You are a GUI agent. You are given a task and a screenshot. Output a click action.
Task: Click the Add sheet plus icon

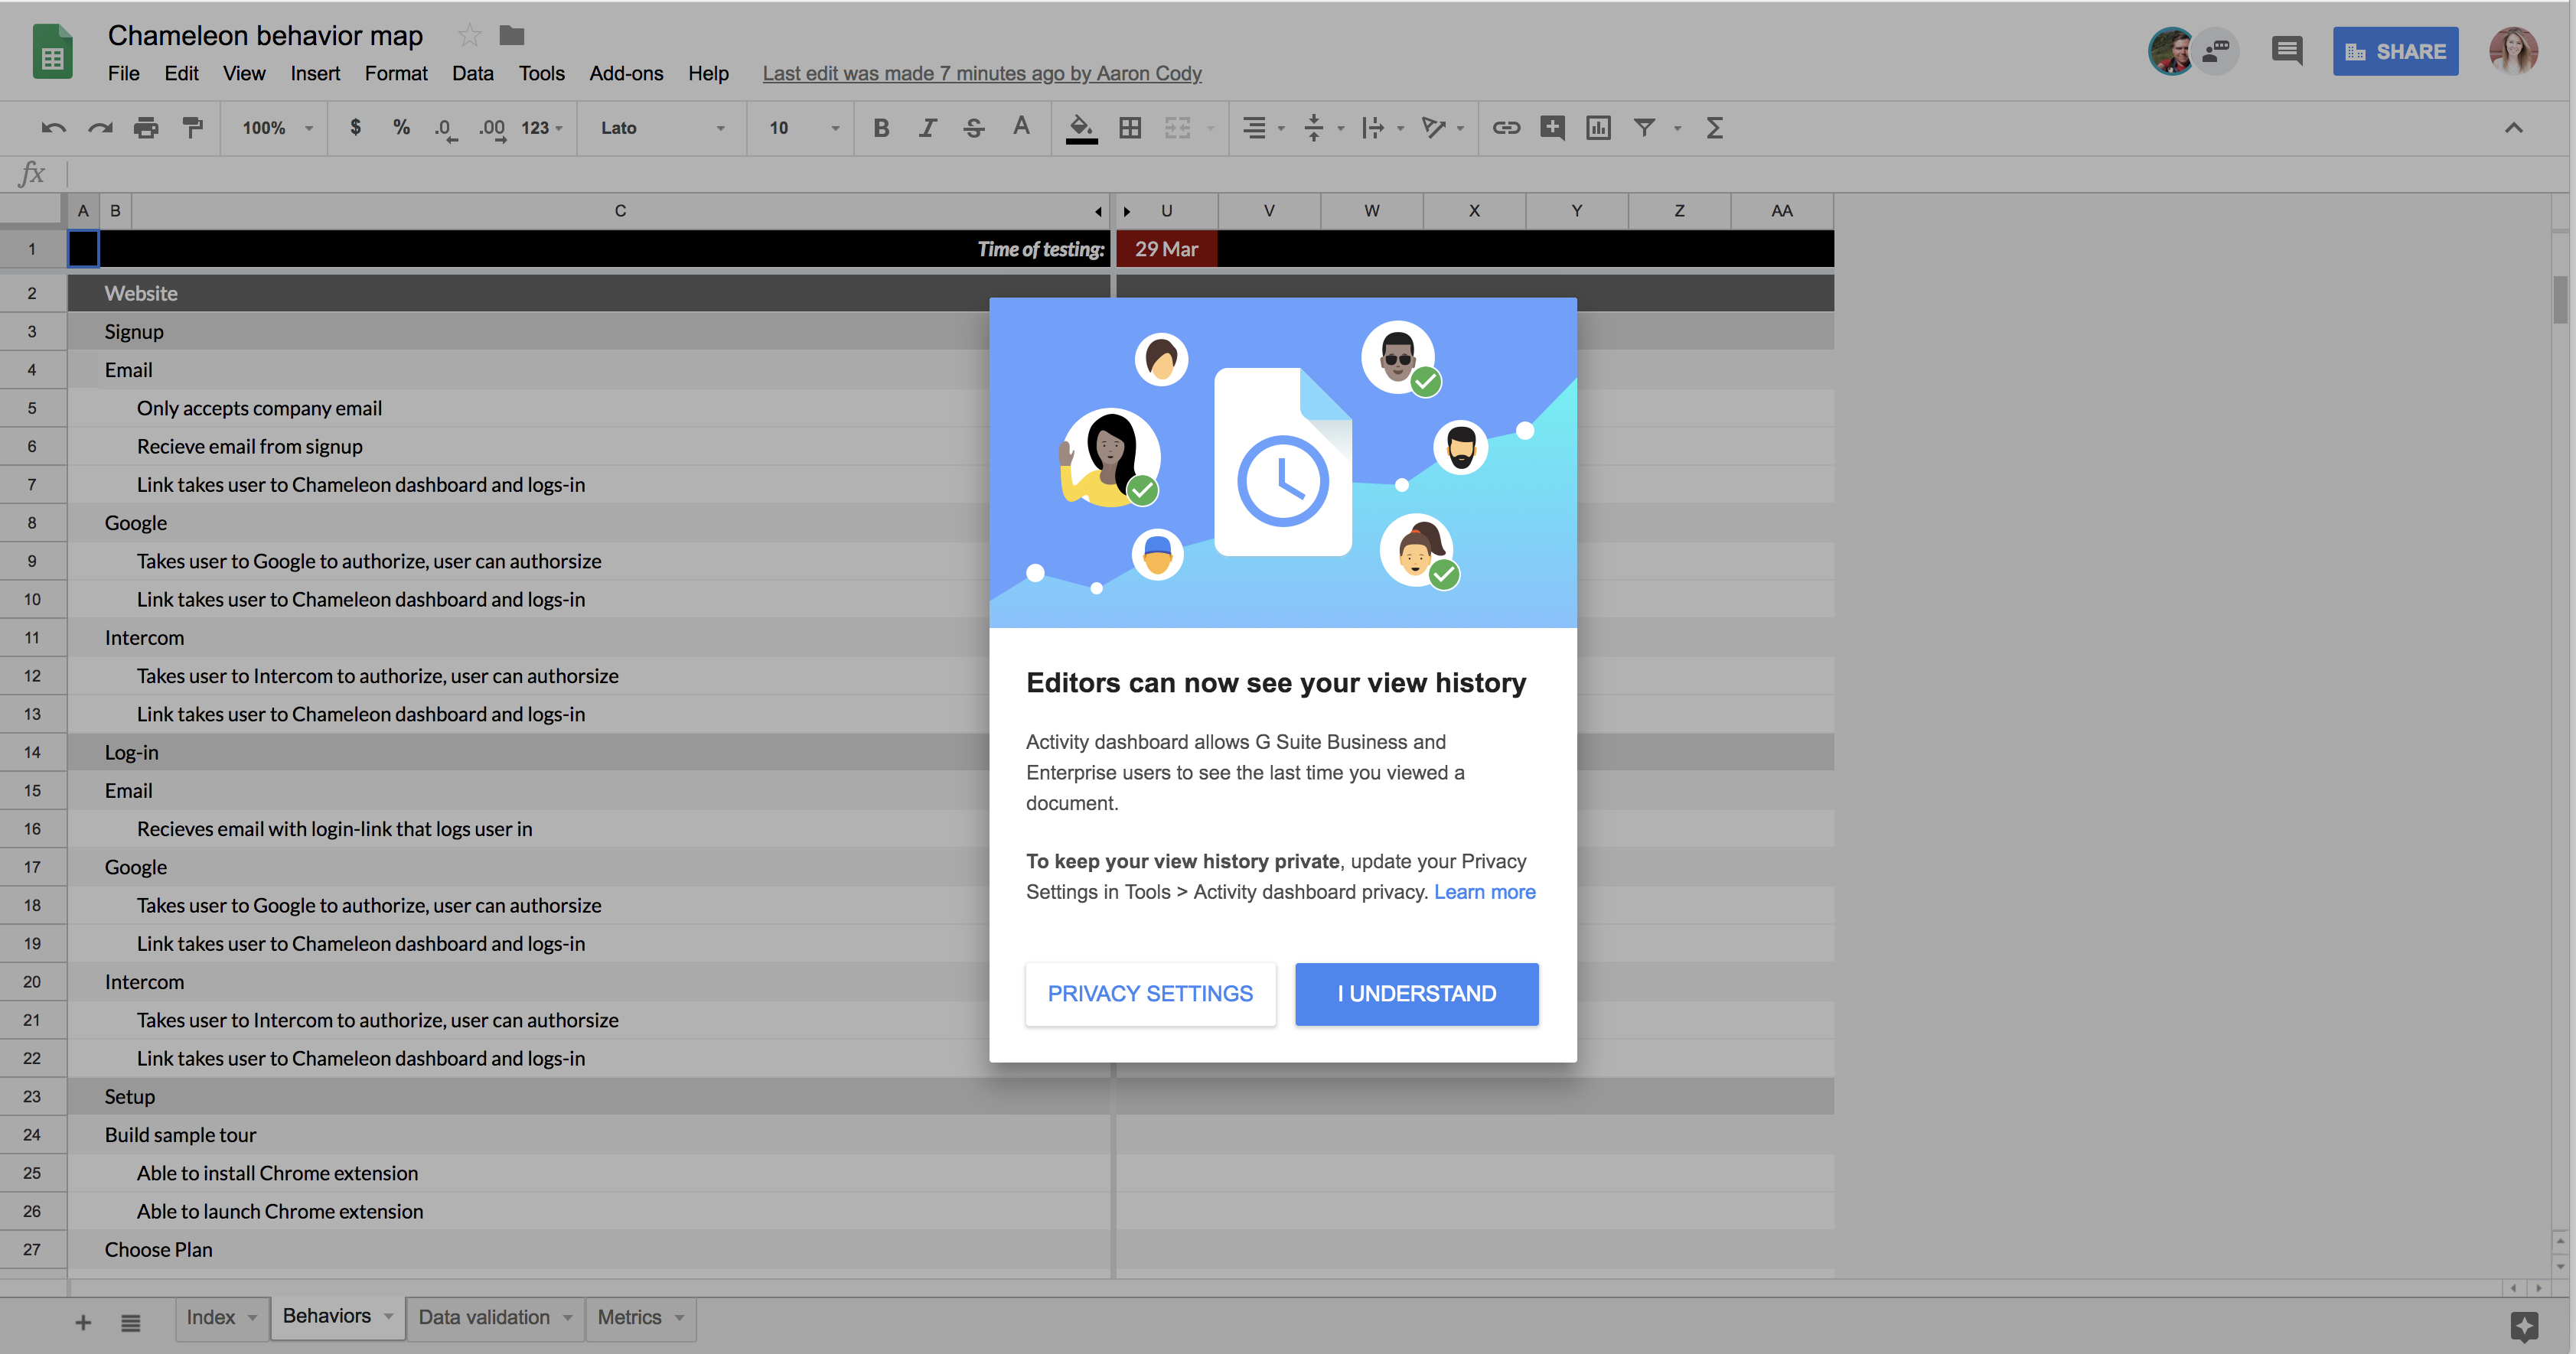coord(83,1322)
